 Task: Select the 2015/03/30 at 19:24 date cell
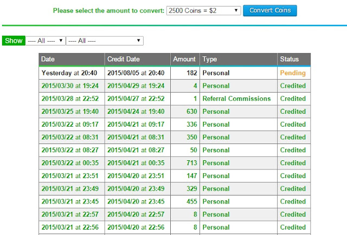(x=70, y=86)
